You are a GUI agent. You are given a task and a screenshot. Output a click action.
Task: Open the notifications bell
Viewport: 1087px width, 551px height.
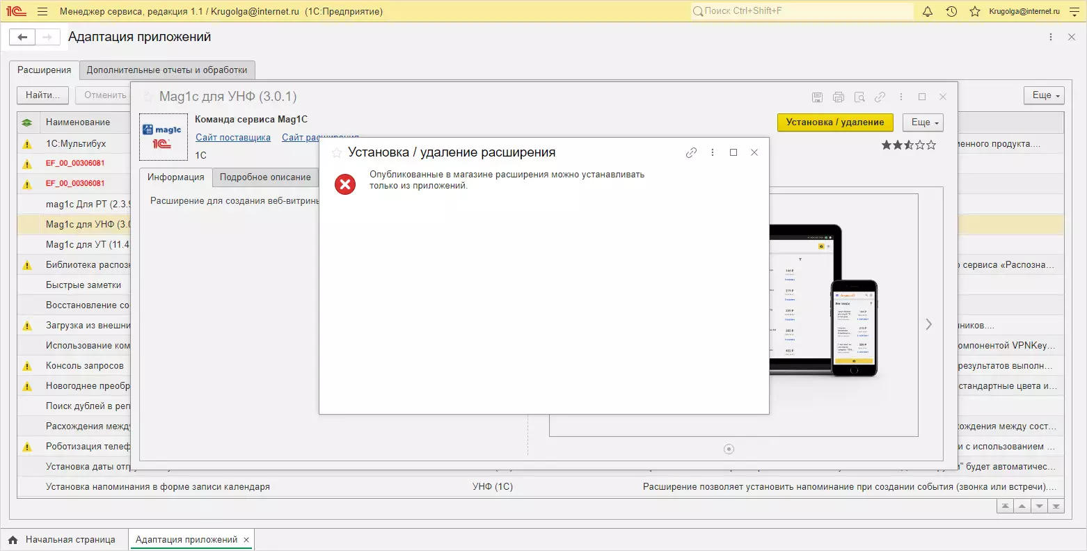pos(928,11)
